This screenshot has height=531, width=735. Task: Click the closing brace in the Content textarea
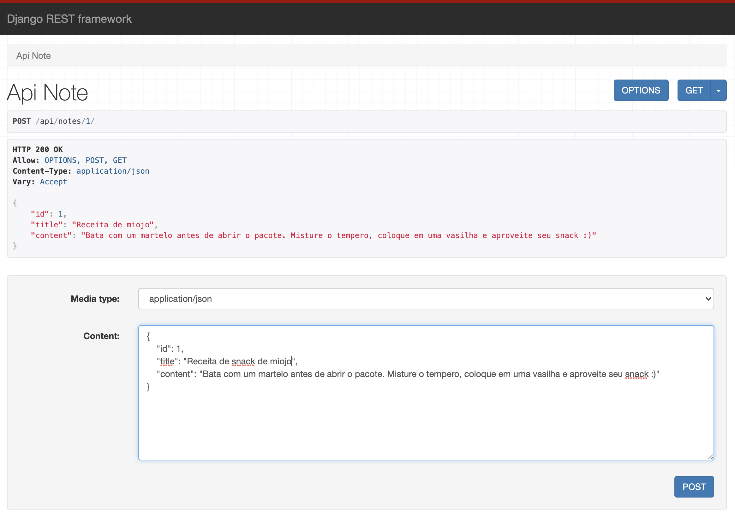click(148, 387)
